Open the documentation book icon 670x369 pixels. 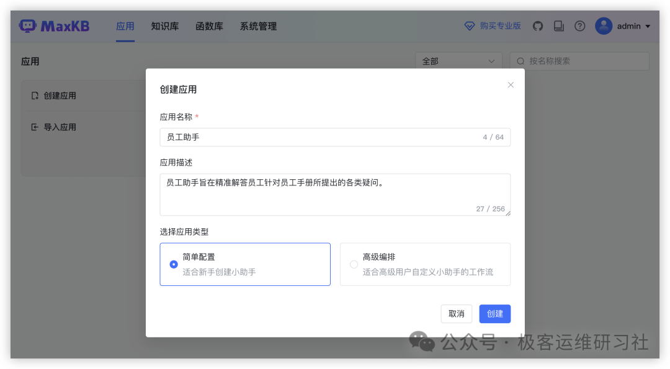(x=558, y=26)
